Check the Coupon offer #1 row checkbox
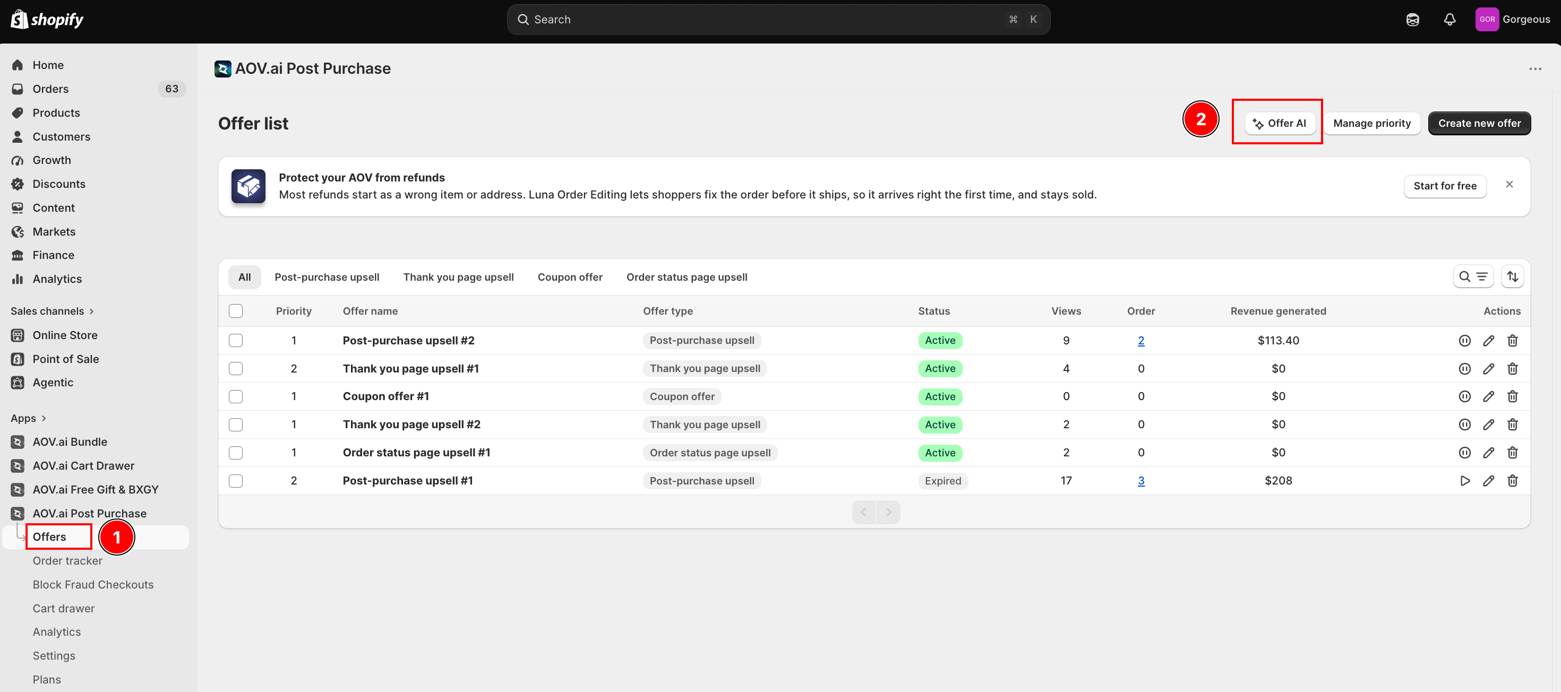 236,396
